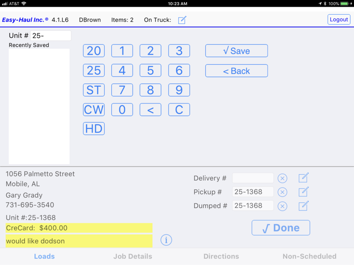Screen dimensions: 354x265
Task: Tap the 20 prefix key
Action: pyautogui.click(x=94, y=50)
